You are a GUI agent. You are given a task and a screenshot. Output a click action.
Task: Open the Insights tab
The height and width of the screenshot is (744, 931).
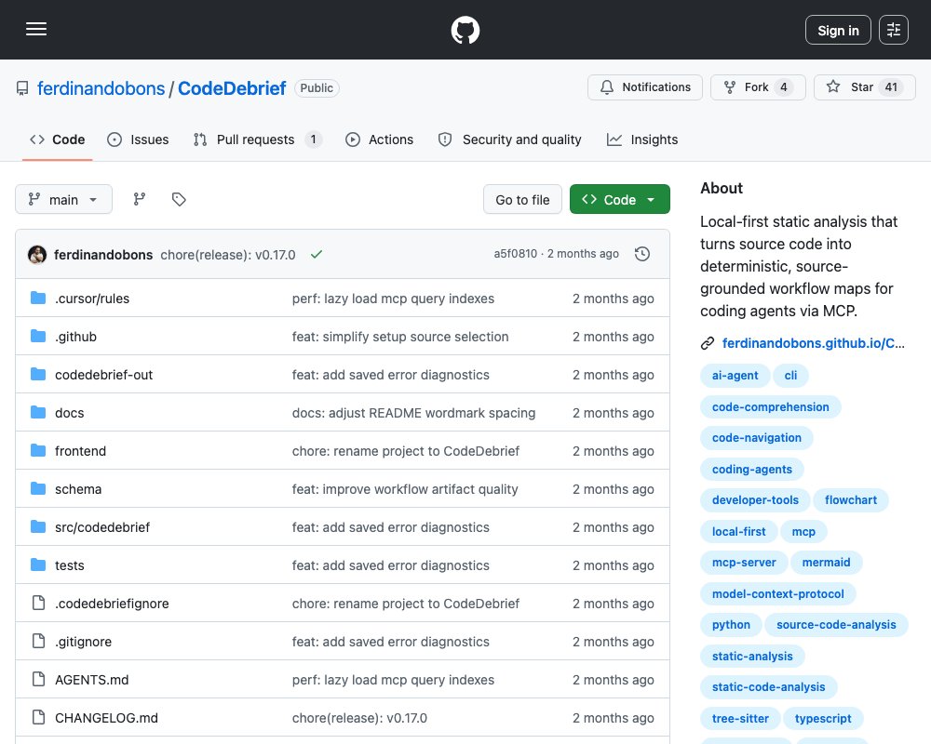pyautogui.click(x=642, y=139)
